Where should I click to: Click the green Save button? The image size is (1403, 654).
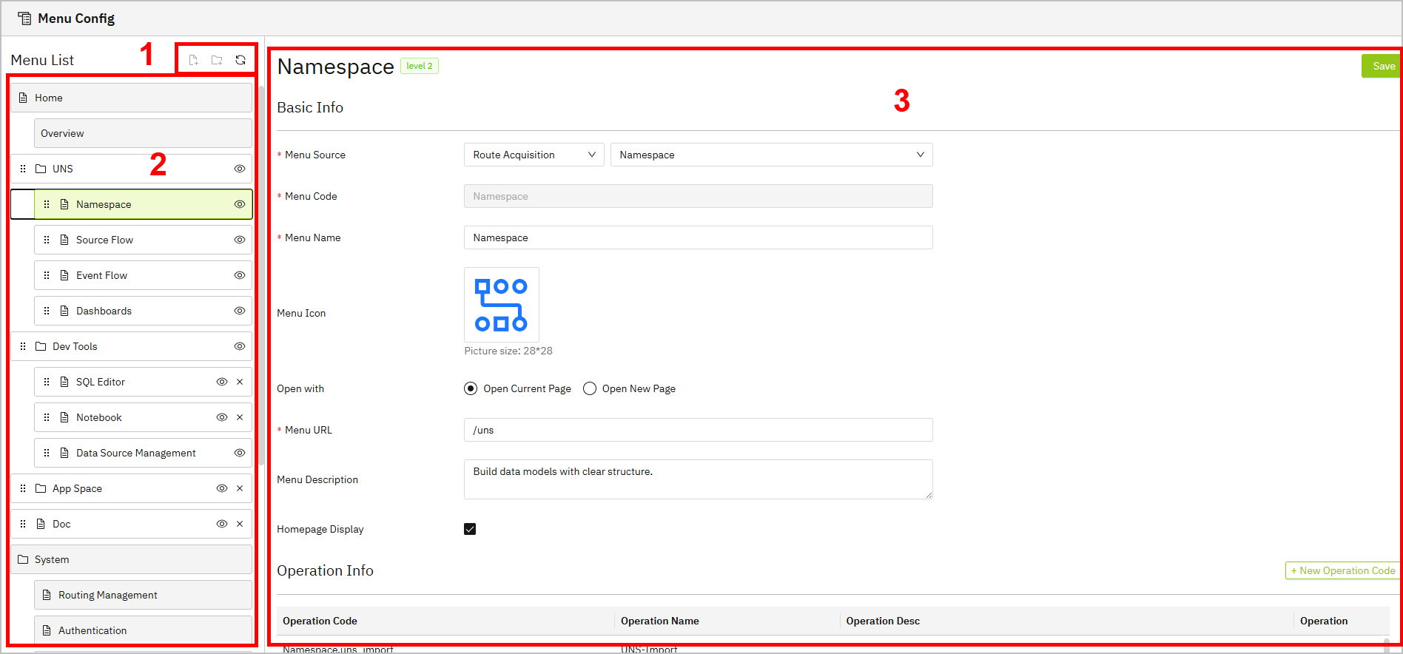click(x=1382, y=66)
